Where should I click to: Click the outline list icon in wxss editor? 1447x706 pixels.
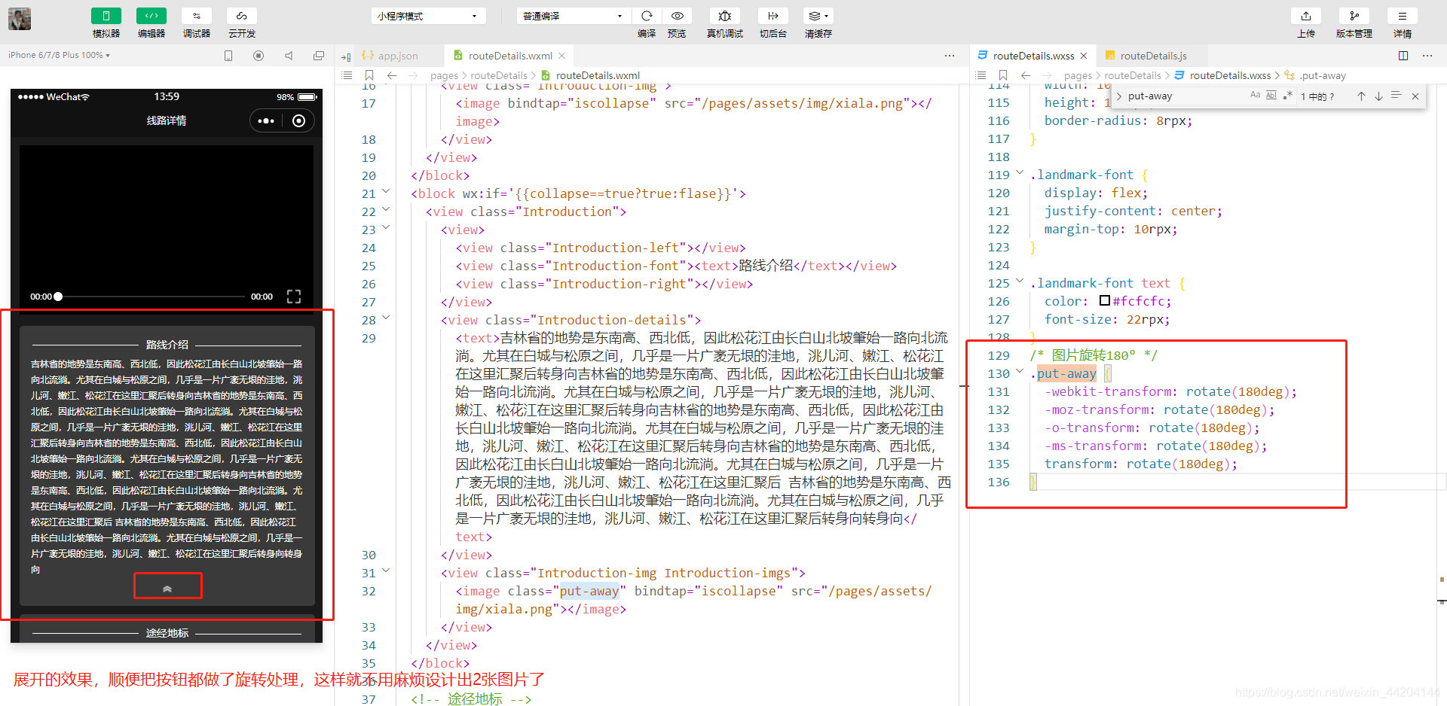[980, 75]
